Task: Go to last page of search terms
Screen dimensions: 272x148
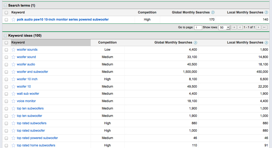Action: pos(265,27)
